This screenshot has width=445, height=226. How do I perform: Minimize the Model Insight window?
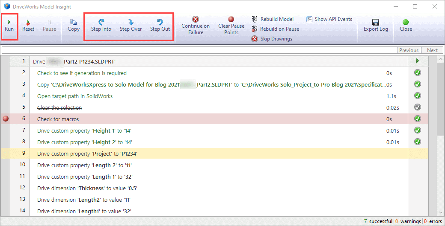tap(395, 6)
